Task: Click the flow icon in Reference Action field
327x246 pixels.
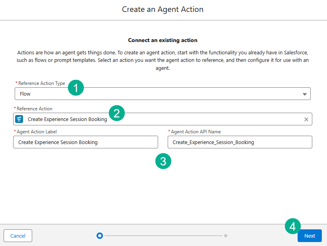Action: pos(19,119)
